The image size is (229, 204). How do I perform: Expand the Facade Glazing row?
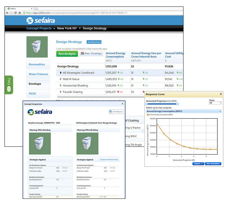click(x=61, y=92)
